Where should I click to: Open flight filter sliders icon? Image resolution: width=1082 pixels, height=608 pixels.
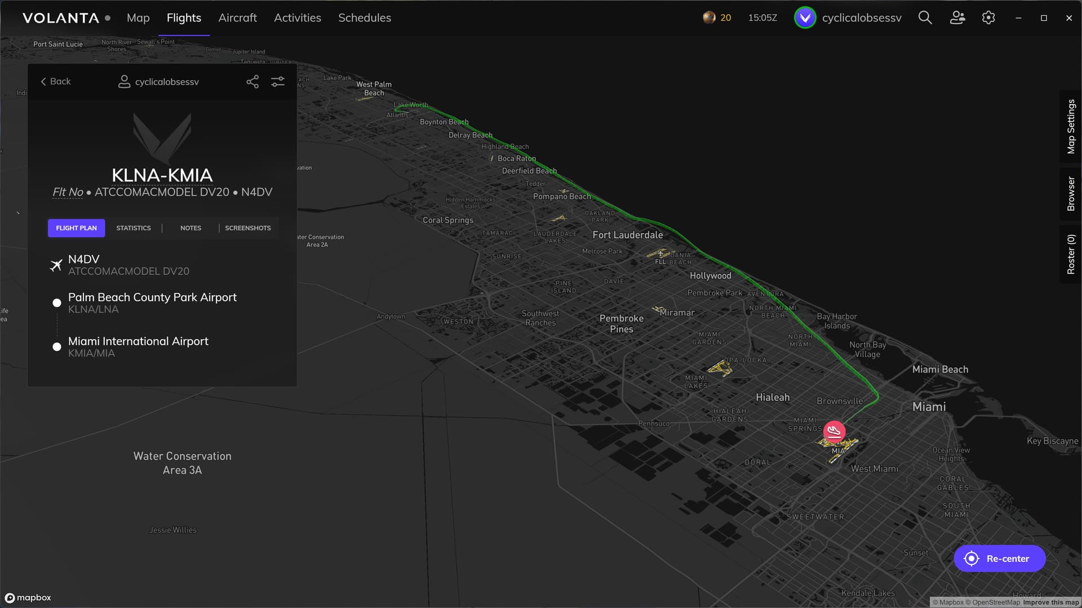click(x=278, y=82)
